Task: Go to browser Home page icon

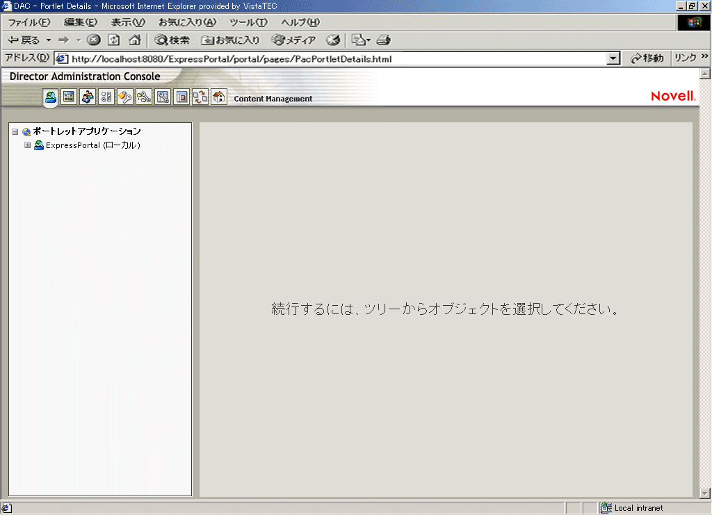Action: [134, 40]
